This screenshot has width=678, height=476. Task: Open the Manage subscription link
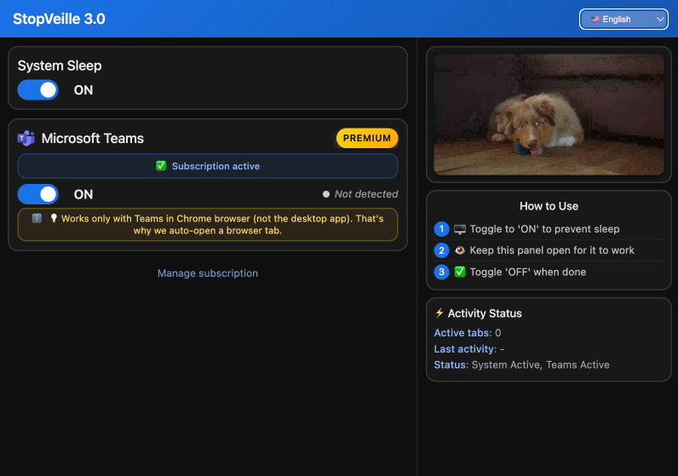(x=208, y=273)
